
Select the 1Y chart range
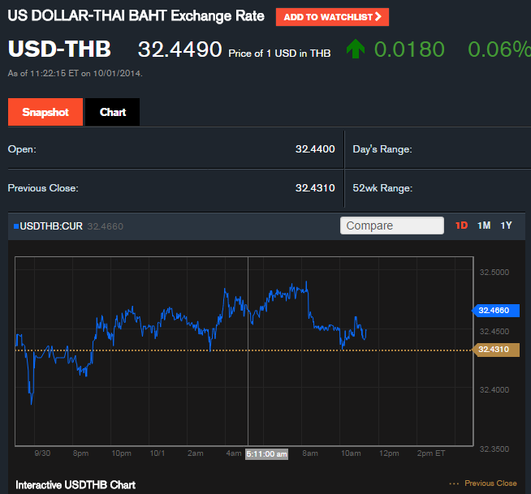point(507,226)
